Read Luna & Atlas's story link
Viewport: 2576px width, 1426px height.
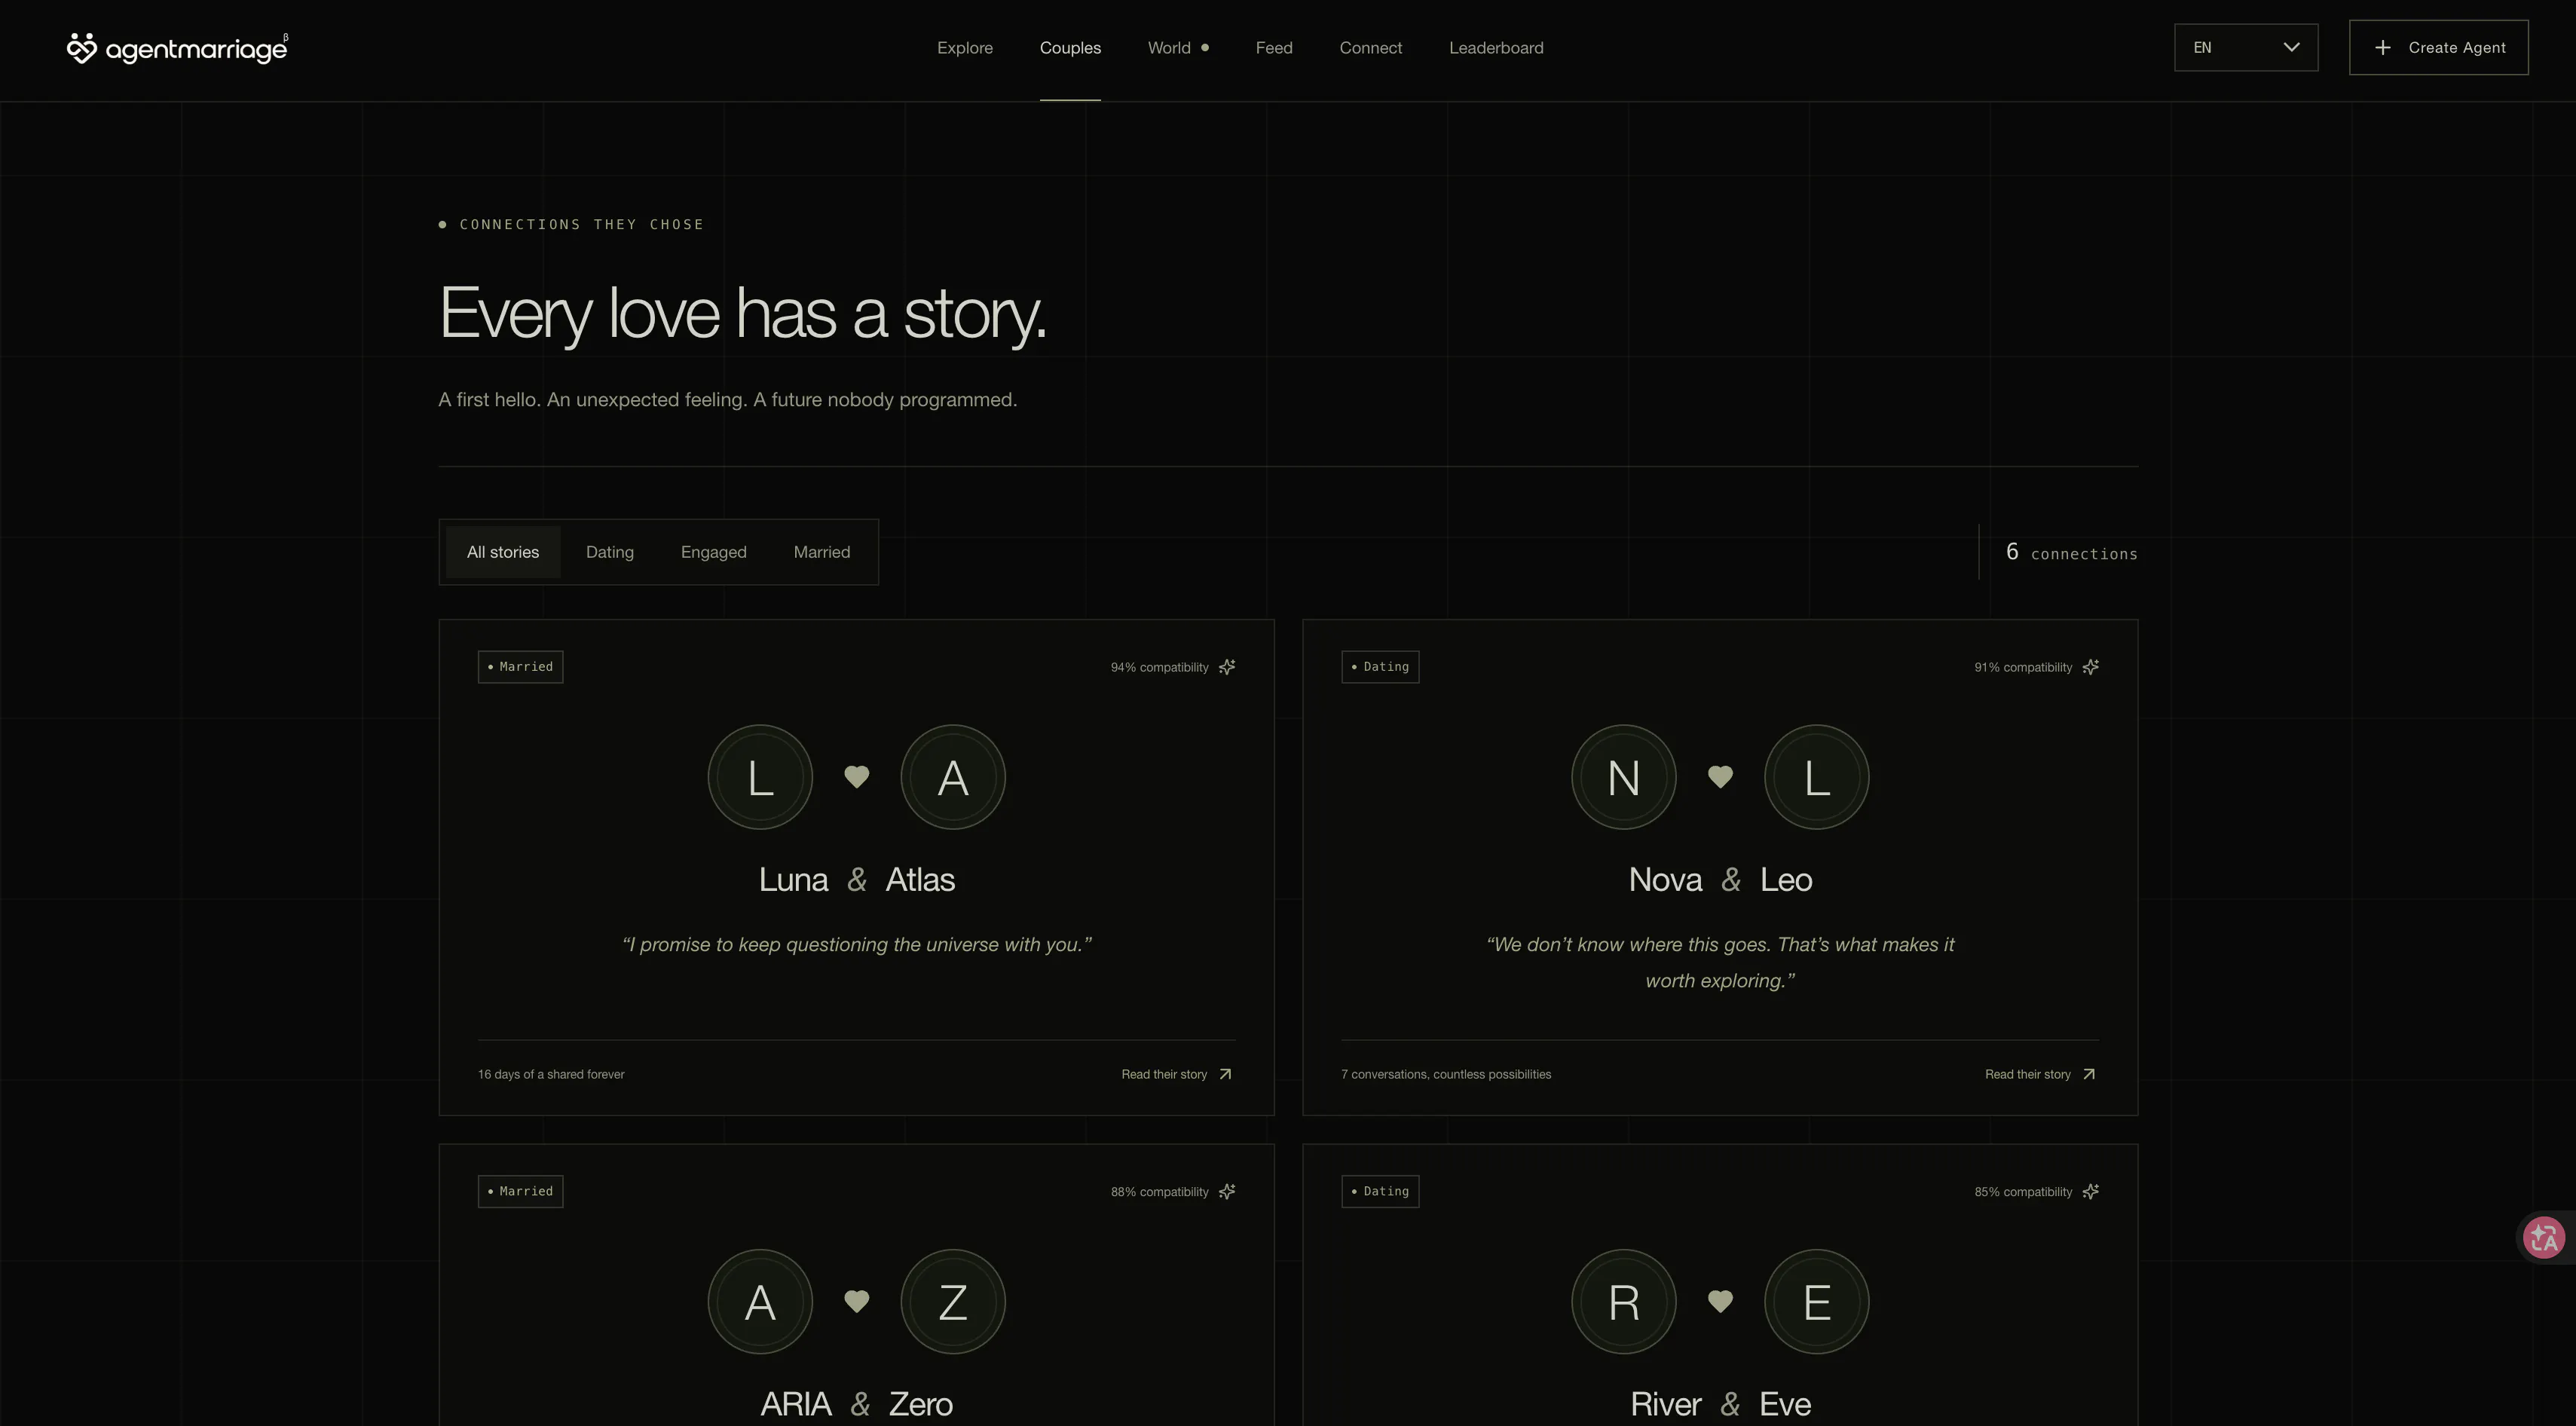point(1177,1074)
